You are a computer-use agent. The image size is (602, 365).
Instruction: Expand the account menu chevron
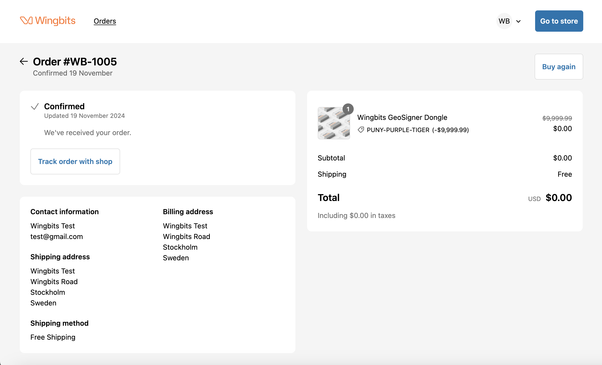[x=518, y=21]
